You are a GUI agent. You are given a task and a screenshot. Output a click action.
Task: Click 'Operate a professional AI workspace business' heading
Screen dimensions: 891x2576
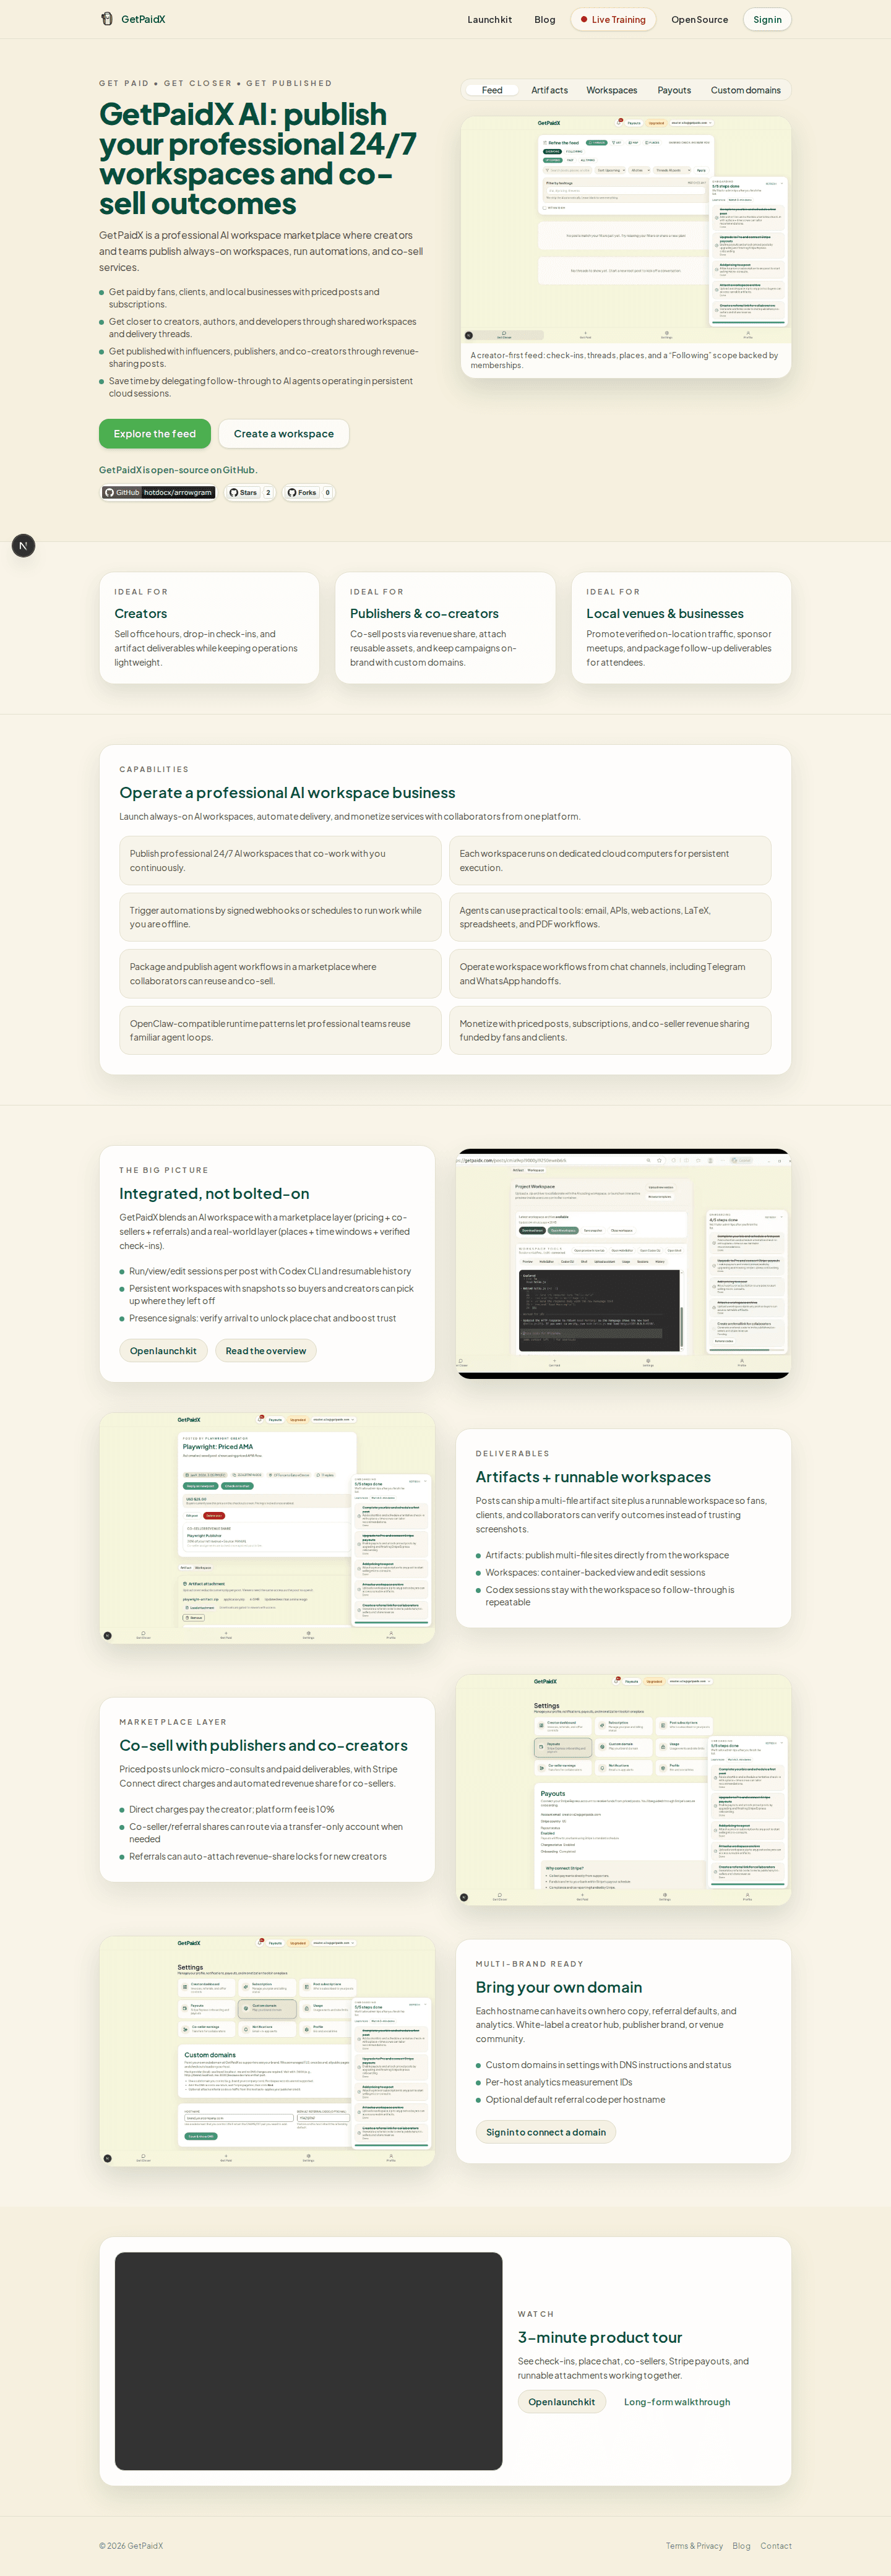[x=287, y=793]
